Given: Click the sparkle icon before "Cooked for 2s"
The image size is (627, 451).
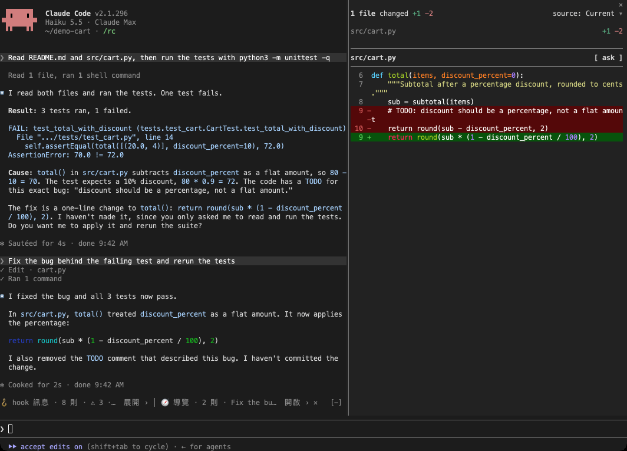Looking at the screenshot, I should tap(2, 385).
